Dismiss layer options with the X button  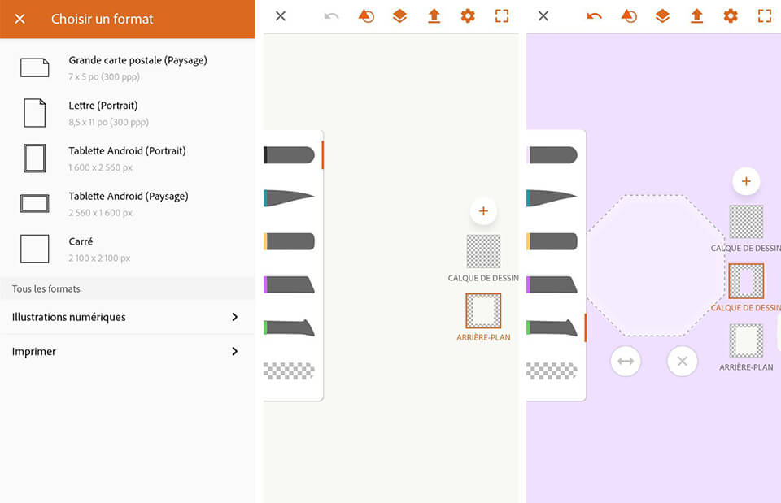tap(683, 361)
